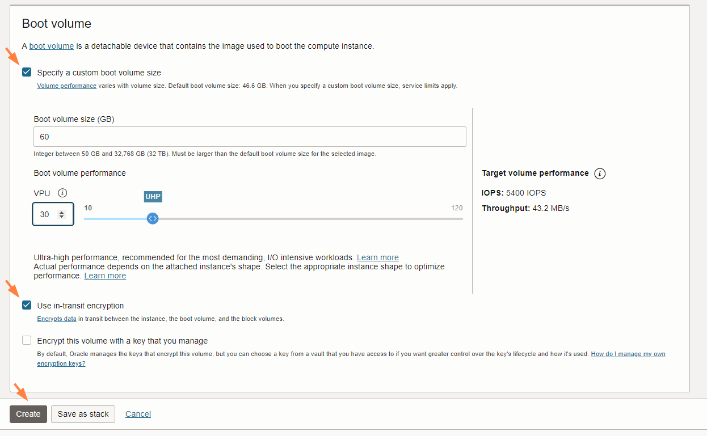Click Learn more about instance shape performance

(x=105, y=276)
